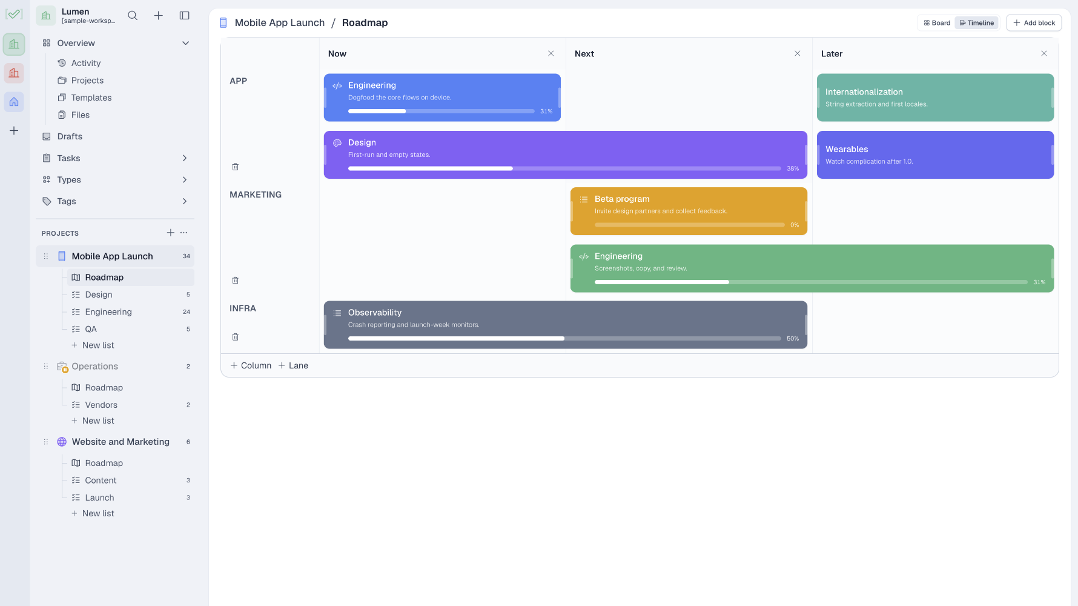The width and height of the screenshot is (1078, 606).
Task: Open the search icon in sidebar header
Action: 133,16
